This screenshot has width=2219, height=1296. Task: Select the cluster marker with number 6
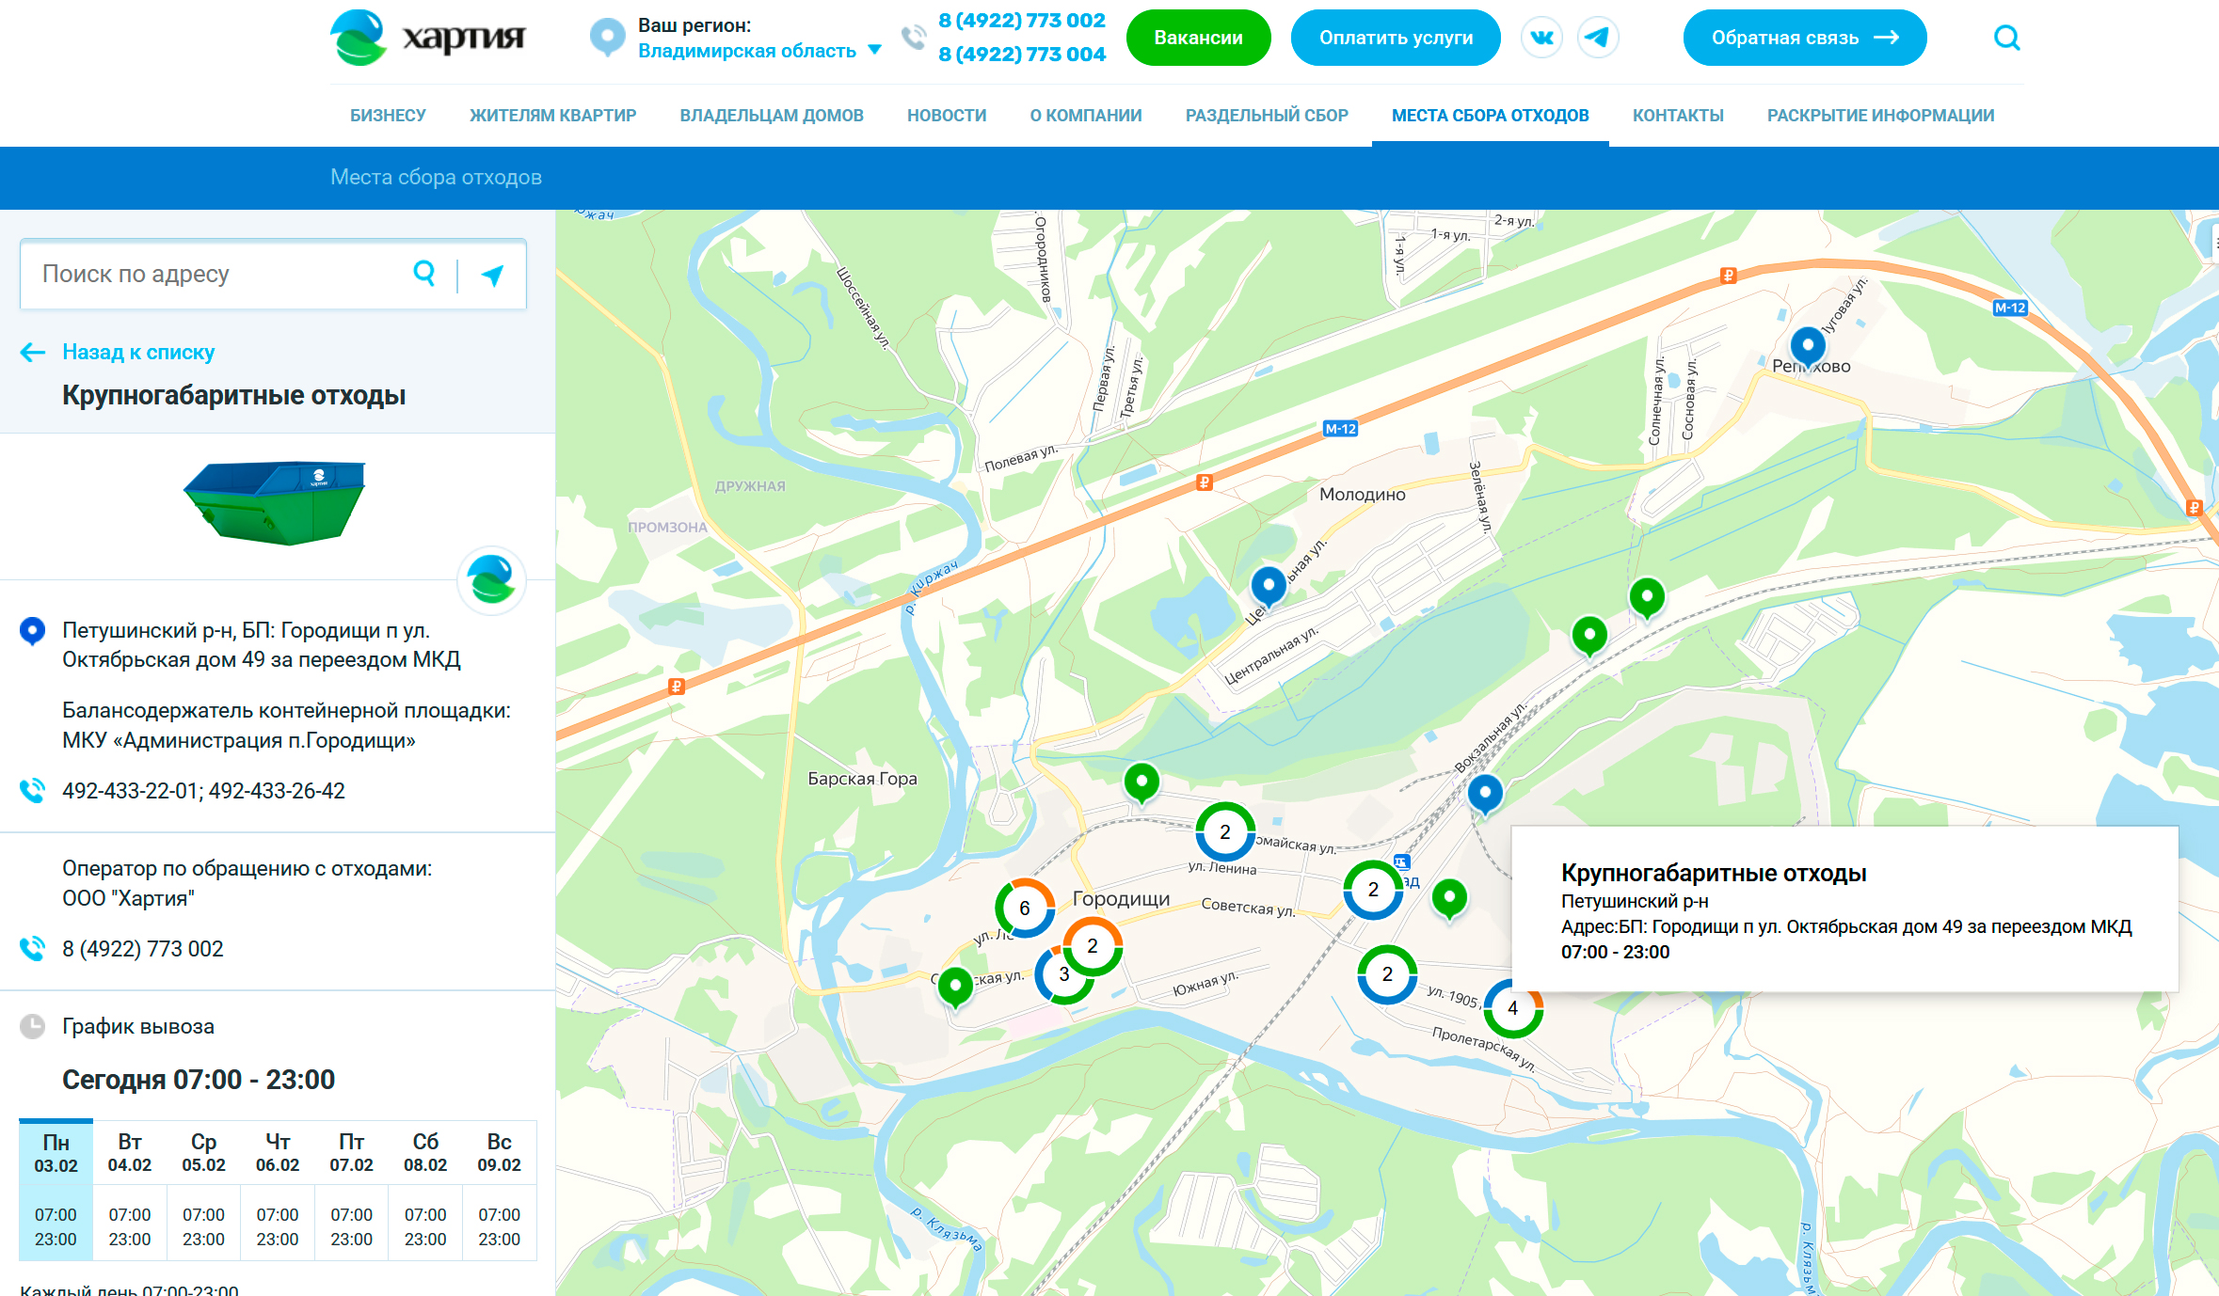[1024, 908]
